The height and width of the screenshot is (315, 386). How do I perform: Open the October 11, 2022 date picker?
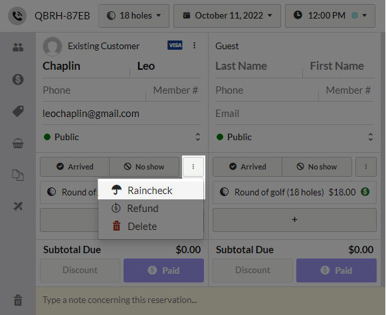point(227,16)
